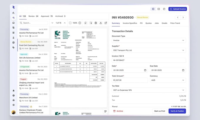Select Mexichem UK Limited invoice
The width and height of the screenshot is (200, 120).
pos(33,97)
